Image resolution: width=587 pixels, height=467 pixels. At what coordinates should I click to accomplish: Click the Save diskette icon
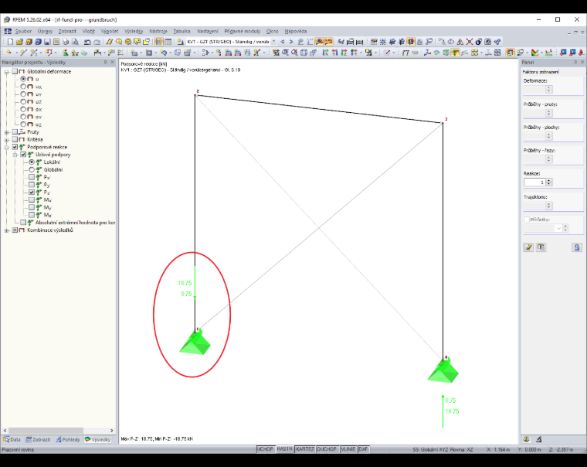click(47, 42)
